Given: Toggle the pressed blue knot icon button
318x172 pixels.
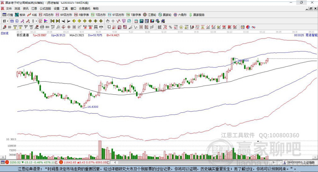Looking at the screenshot, I should coord(12,21).
